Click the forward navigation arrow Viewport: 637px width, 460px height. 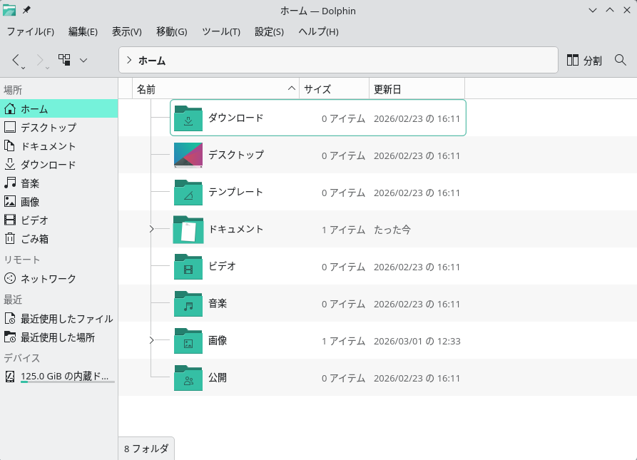41,61
